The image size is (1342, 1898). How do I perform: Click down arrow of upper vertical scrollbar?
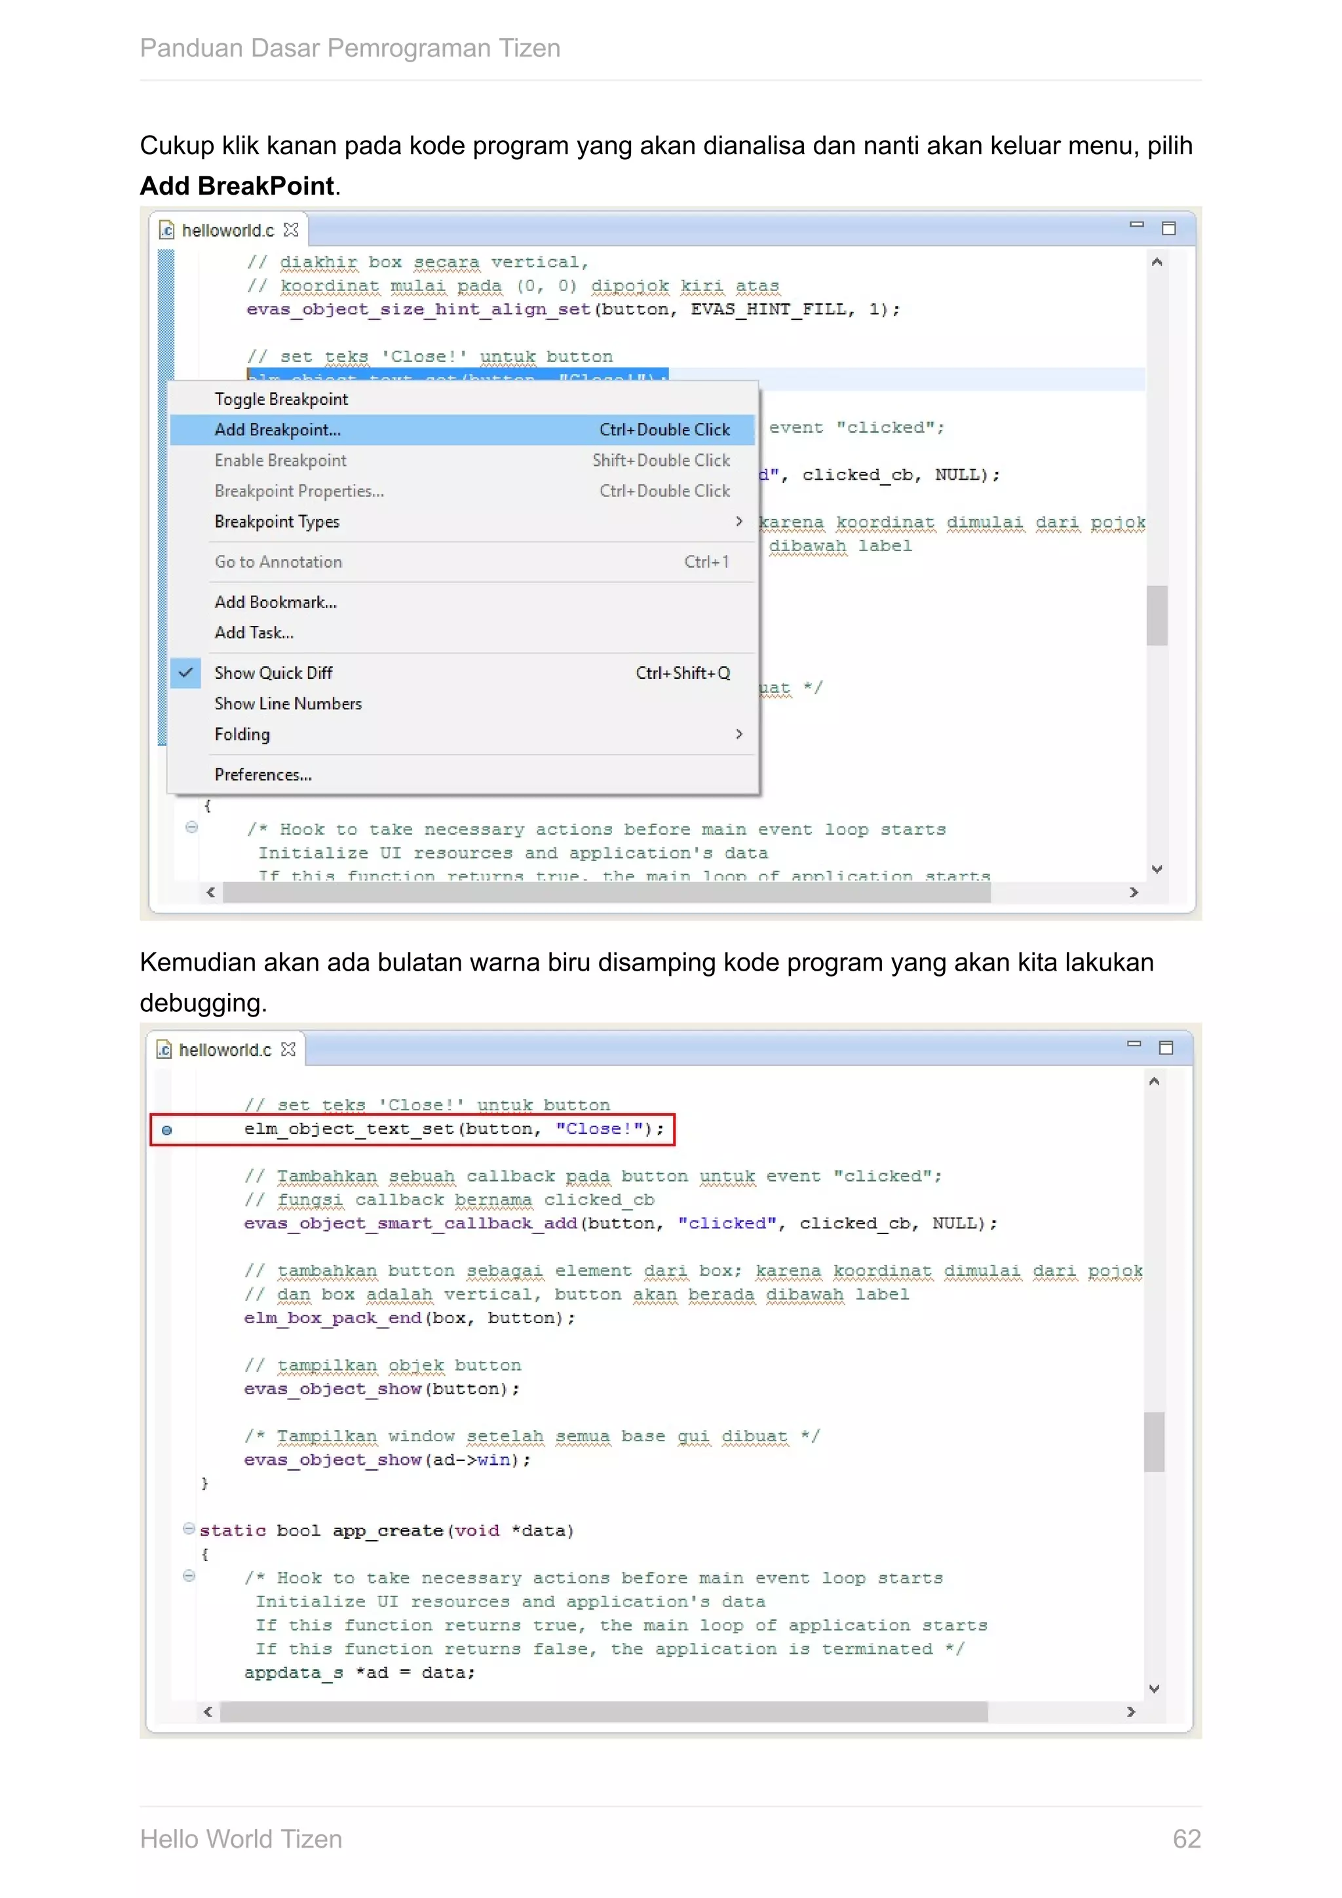tap(1157, 869)
